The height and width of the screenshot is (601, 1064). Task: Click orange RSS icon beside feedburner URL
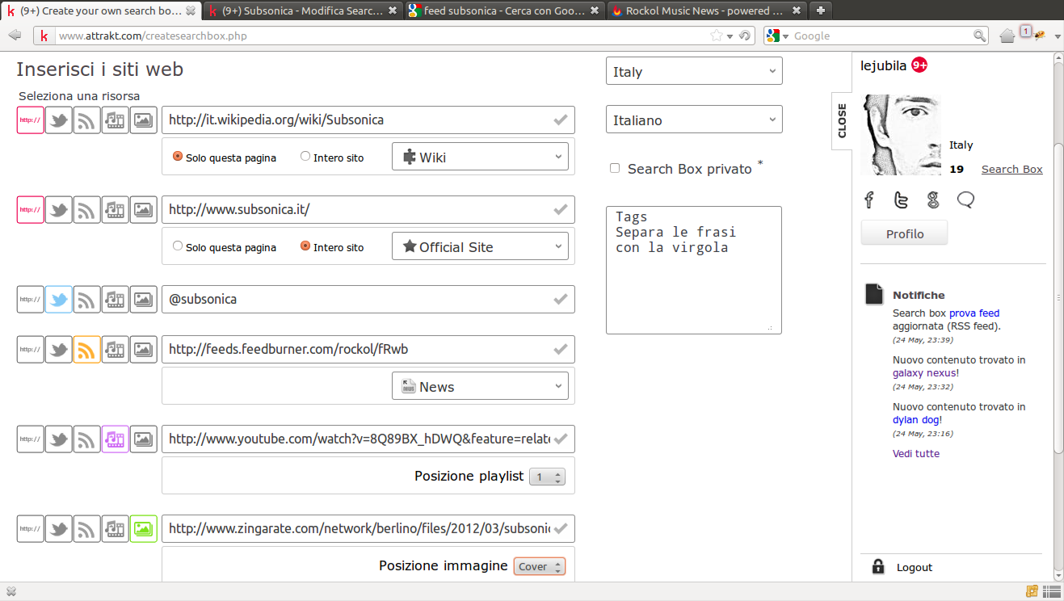(87, 350)
